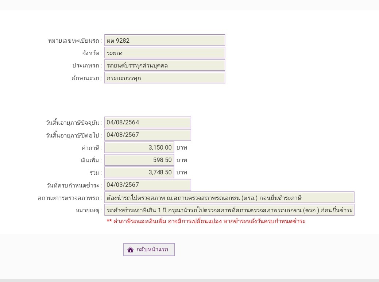The height and width of the screenshot is (282, 379).
Task: Click the สถานะการตรวจสภาพรถ status field
Action: (x=229, y=197)
